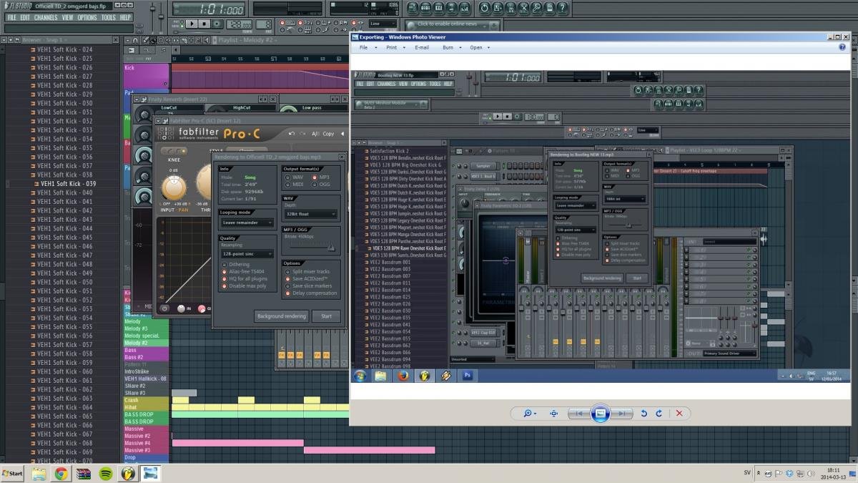Select the MIDI output format
This screenshot has height=483, width=858.
(293, 185)
